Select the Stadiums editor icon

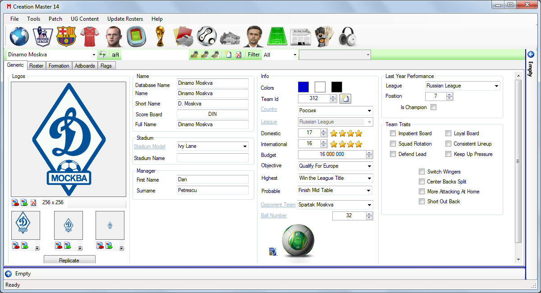coord(137,36)
